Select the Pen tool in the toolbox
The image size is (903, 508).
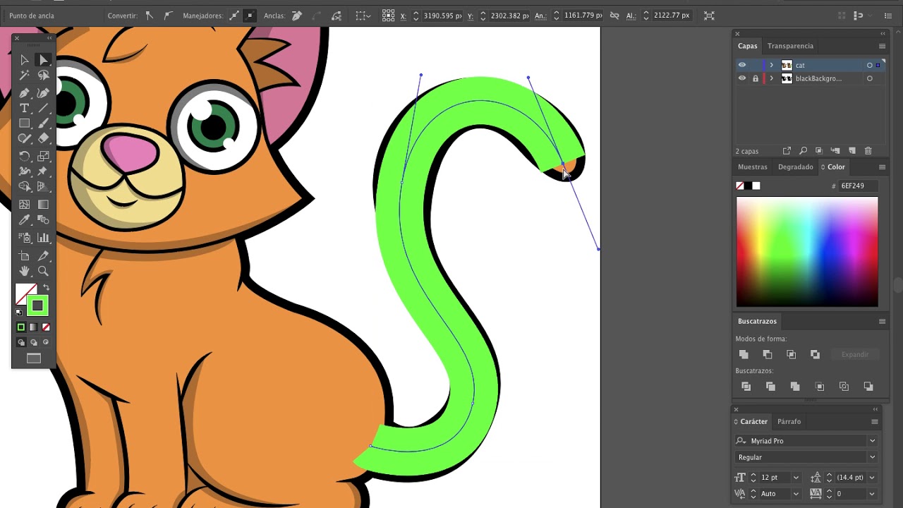[24, 92]
